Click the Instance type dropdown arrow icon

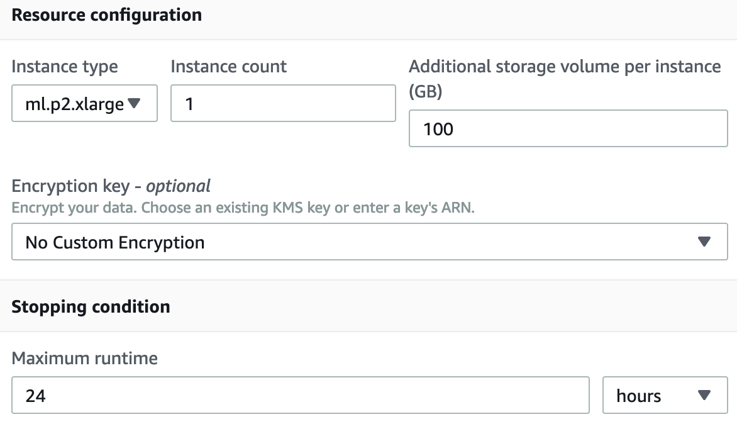[134, 103]
